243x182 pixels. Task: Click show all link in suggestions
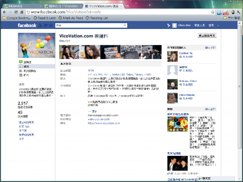(x=210, y=47)
